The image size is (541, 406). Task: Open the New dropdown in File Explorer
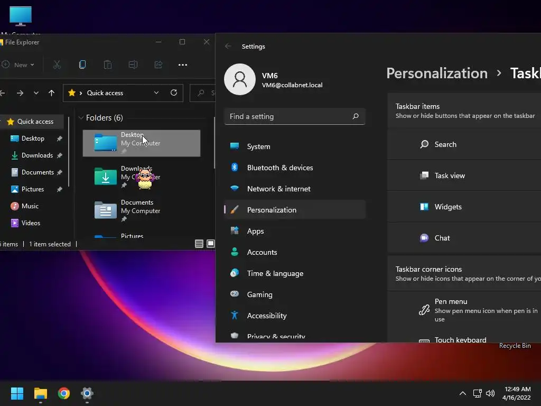point(18,64)
